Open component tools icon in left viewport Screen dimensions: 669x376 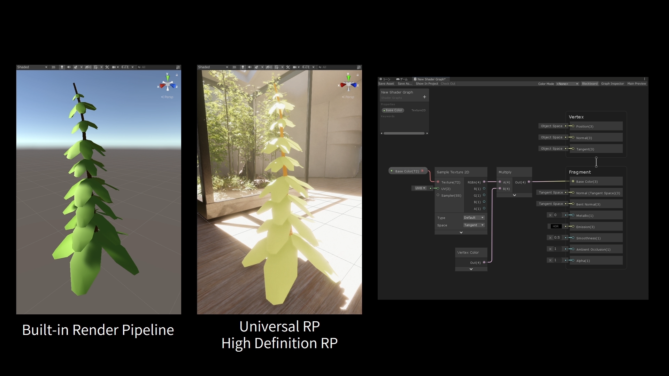click(x=107, y=67)
